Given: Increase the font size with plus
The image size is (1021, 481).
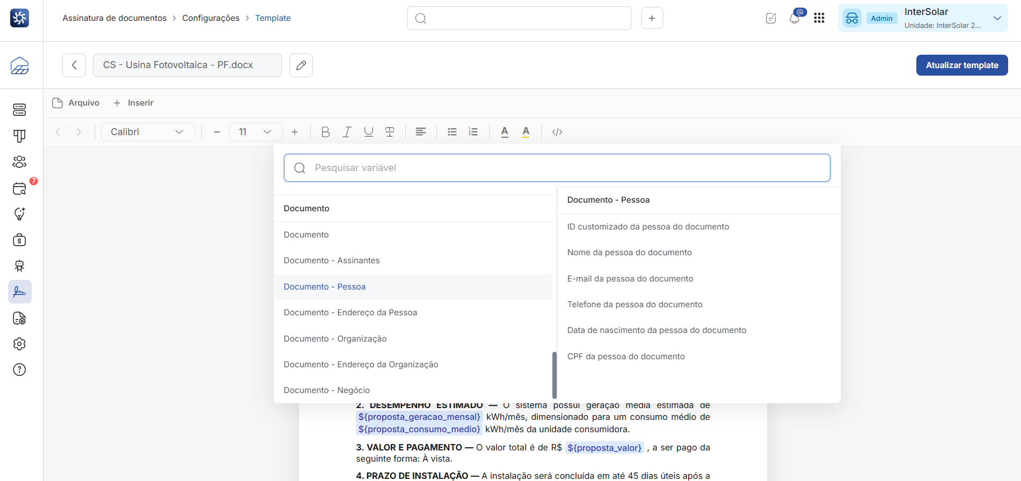Looking at the screenshot, I should coord(295,132).
